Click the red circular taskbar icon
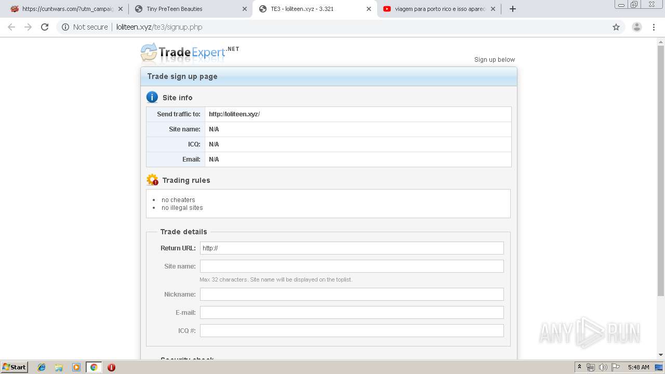 click(111, 367)
